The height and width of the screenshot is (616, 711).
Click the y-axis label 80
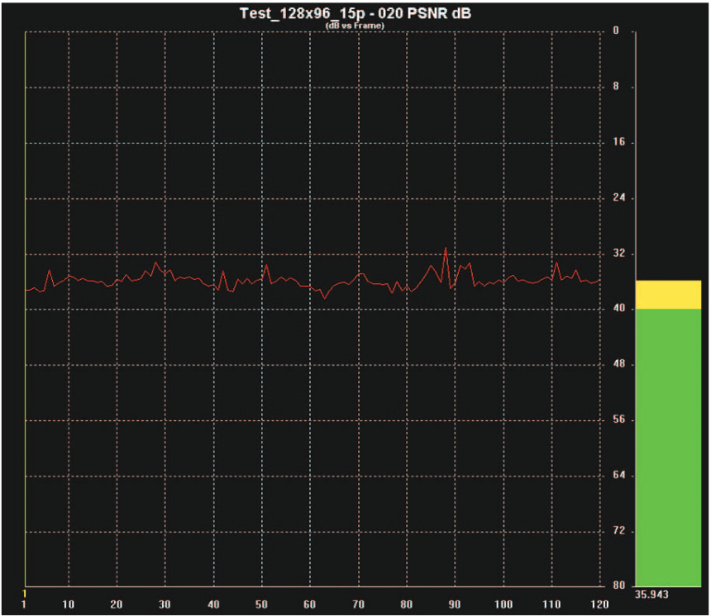(619, 585)
